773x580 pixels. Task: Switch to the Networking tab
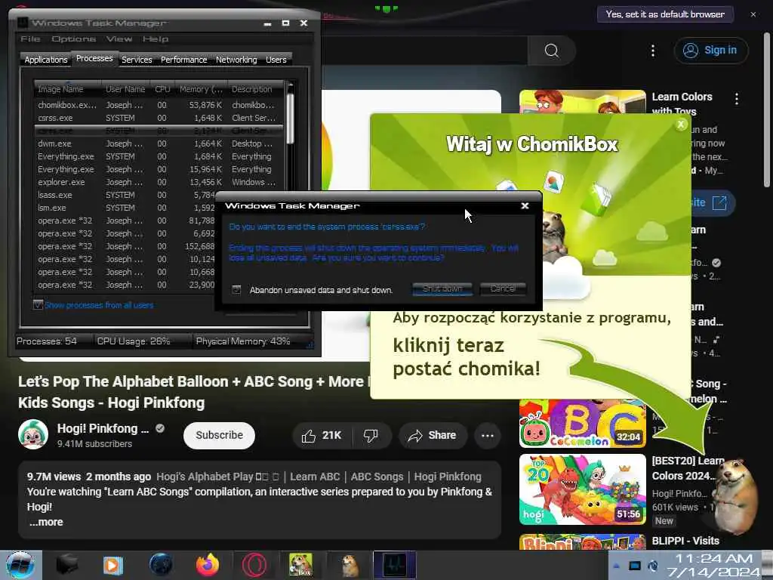pos(236,60)
